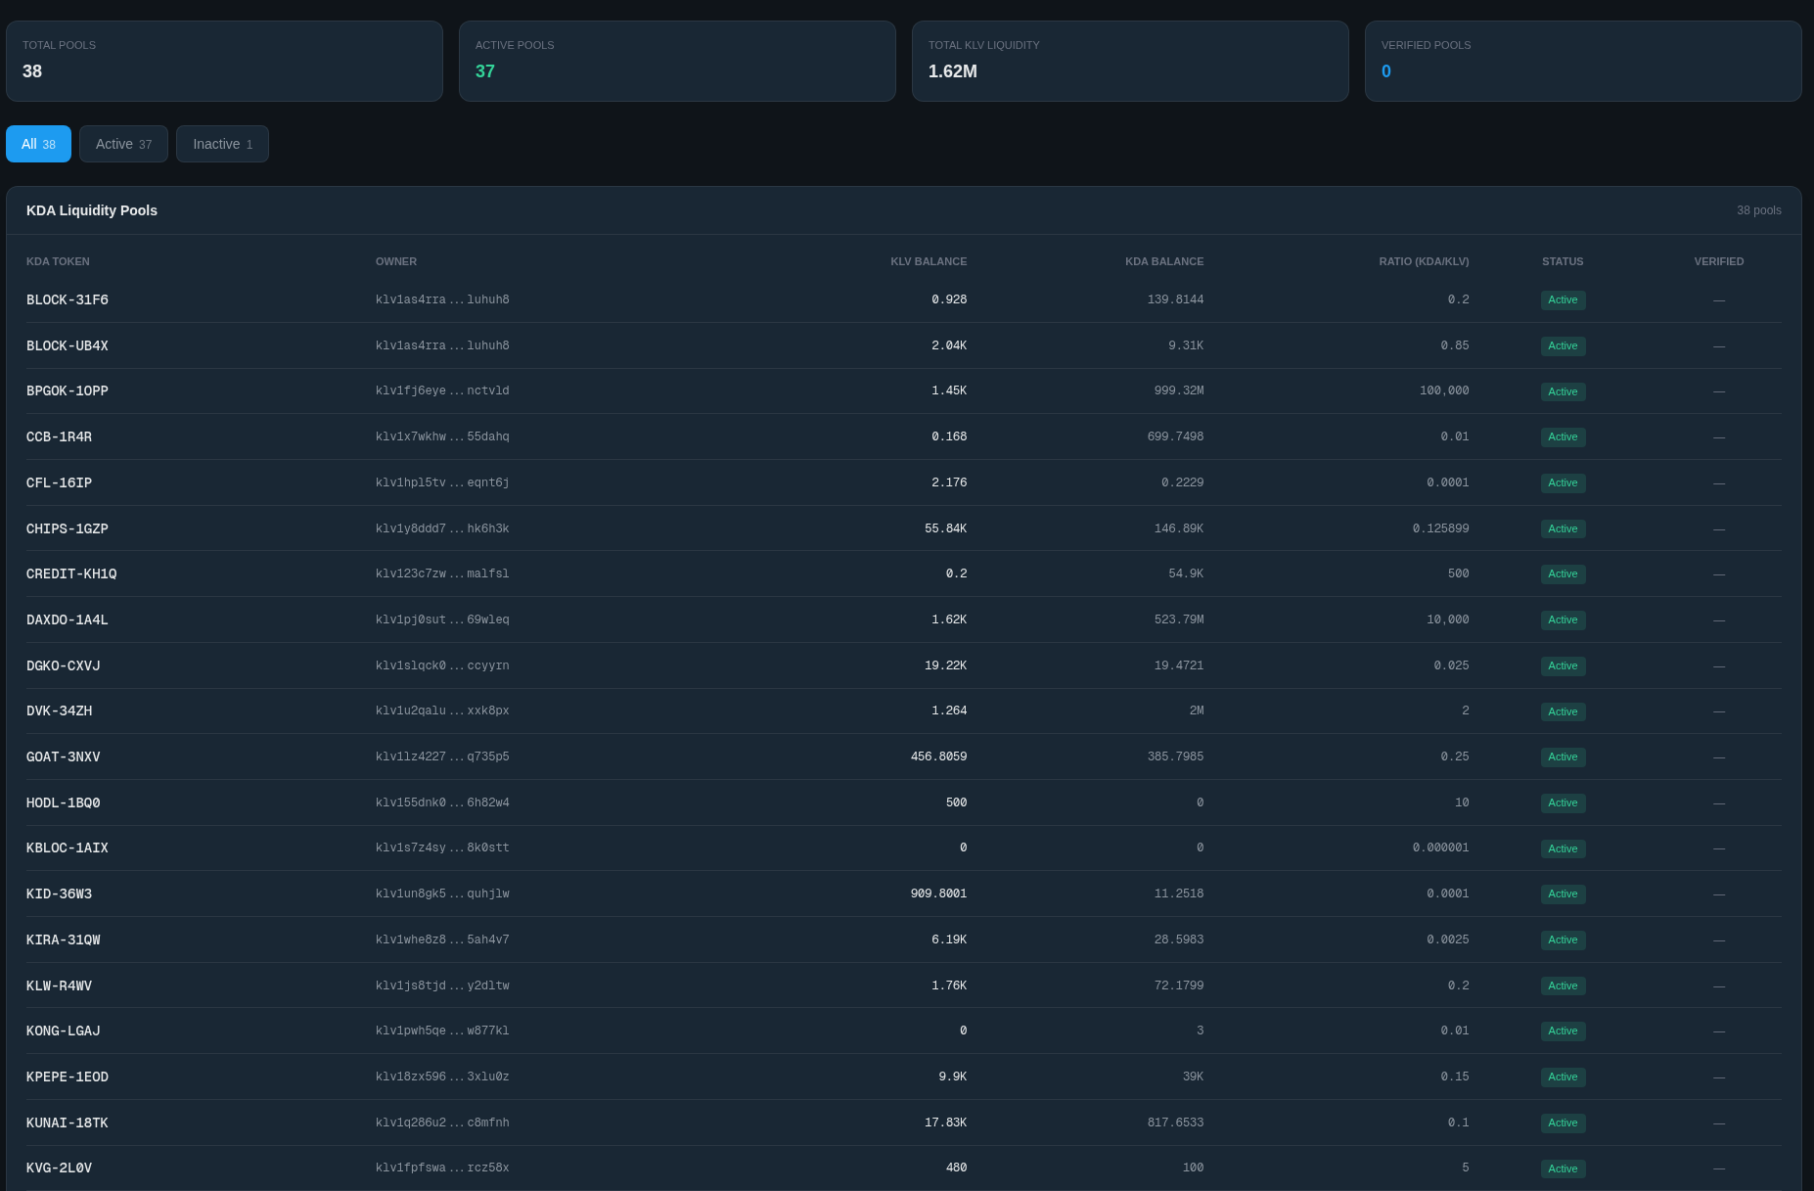Select the HODL-1BQ0 token row
Screen dimensions: 1814x1191
coord(64,803)
